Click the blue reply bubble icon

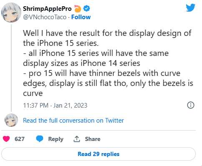point(40,139)
